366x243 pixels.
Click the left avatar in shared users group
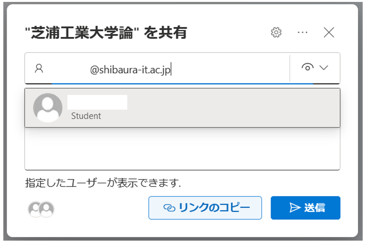click(35, 209)
